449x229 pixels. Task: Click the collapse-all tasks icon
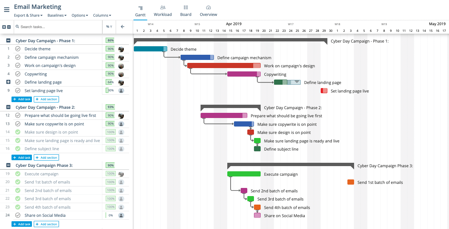(9, 27)
